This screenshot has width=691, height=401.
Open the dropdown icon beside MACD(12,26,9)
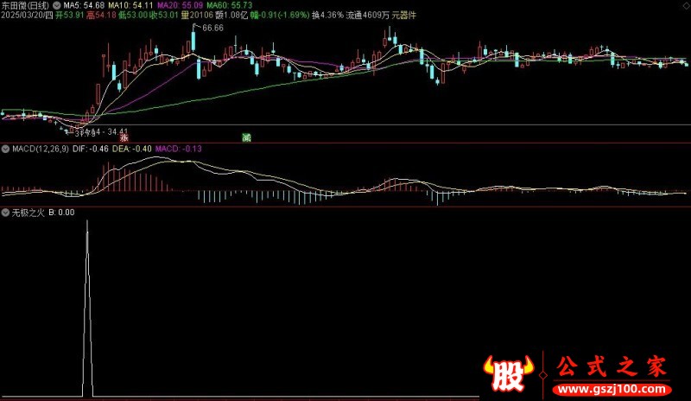(5, 150)
